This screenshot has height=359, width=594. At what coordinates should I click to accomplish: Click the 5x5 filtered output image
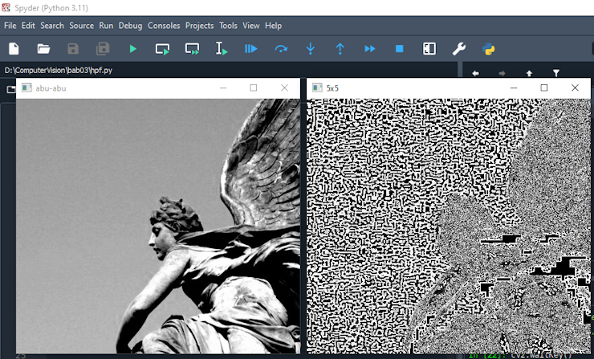coord(449,226)
